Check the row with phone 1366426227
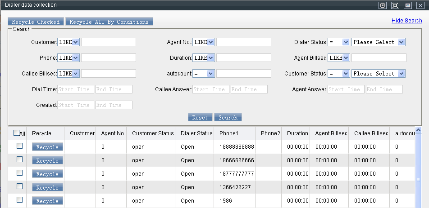 coord(19,186)
